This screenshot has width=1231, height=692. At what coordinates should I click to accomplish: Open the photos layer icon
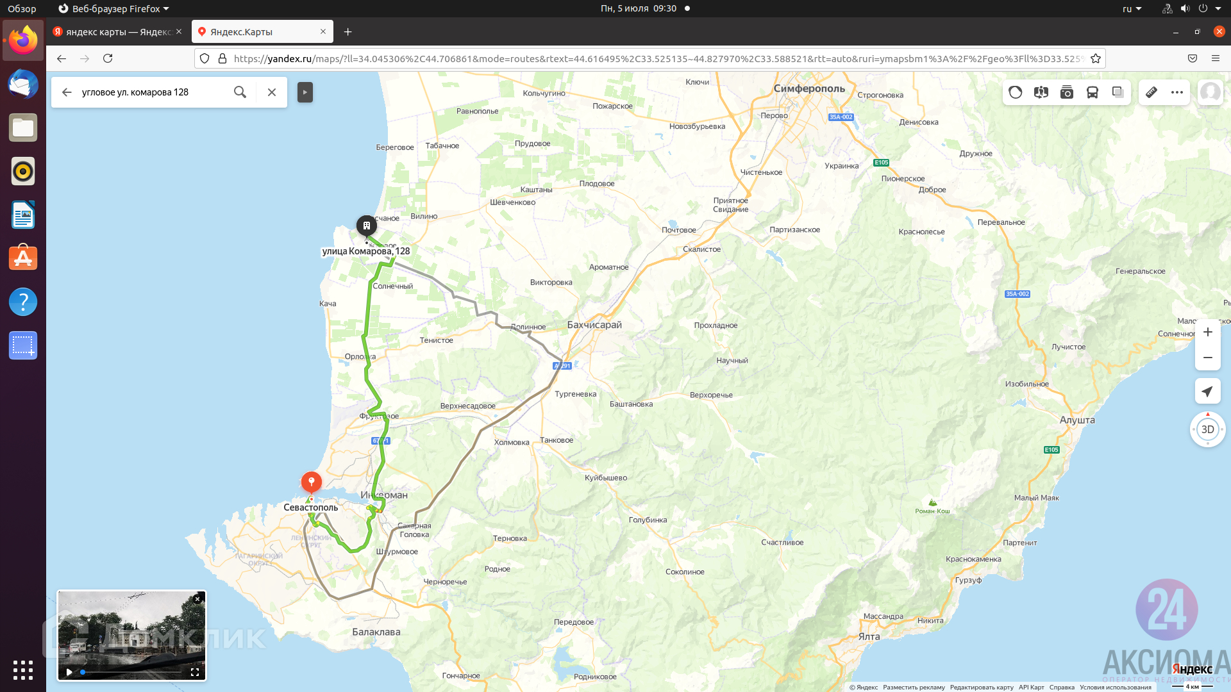(x=1066, y=92)
